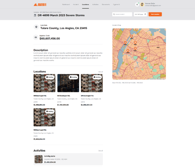Click the orange company logo
195x167 pixels.
pos(40,5)
